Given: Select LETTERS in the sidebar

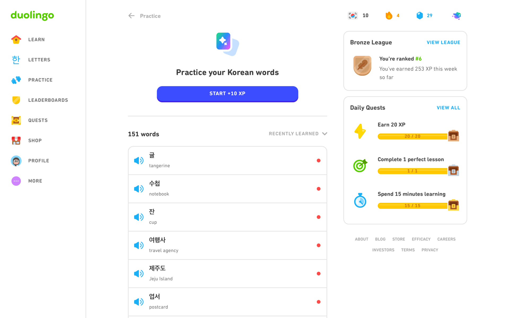Looking at the screenshot, I should click(39, 60).
